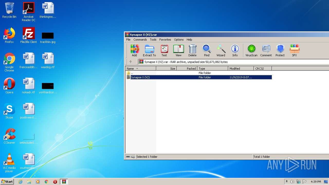Image resolution: width=329 pixels, height=185 pixels.
Task: Click the archive path address field
Action: coord(233,62)
